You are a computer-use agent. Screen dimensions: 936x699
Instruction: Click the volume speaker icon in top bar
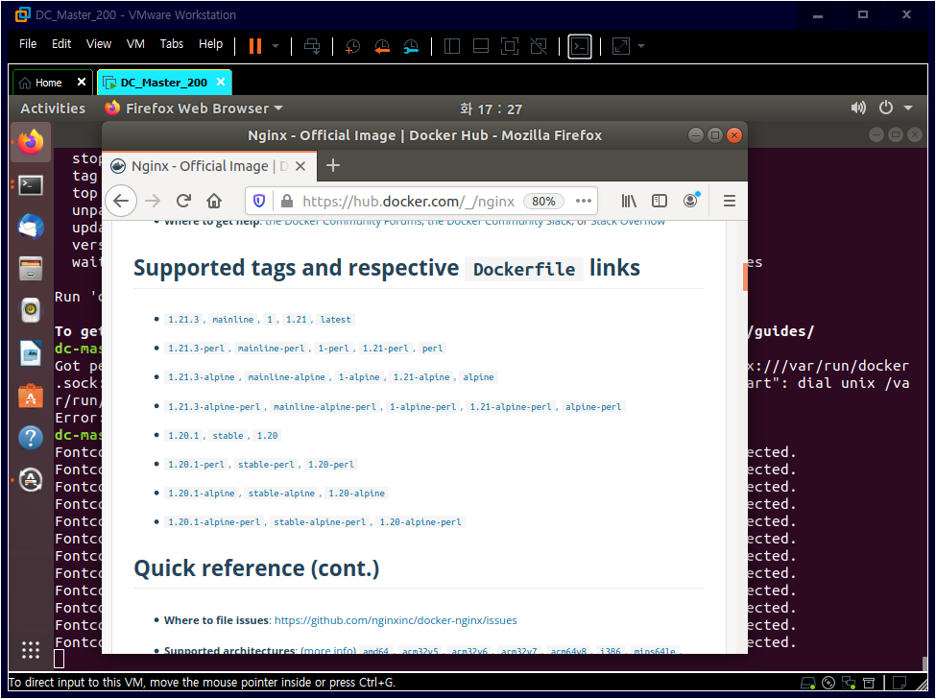click(x=858, y=108)
